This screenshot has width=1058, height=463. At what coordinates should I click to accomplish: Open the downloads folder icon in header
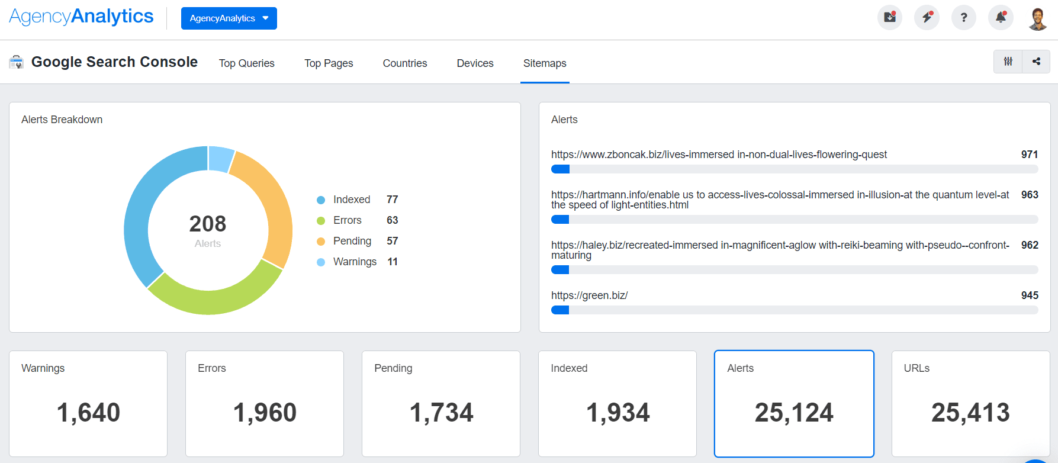[889, 18]
